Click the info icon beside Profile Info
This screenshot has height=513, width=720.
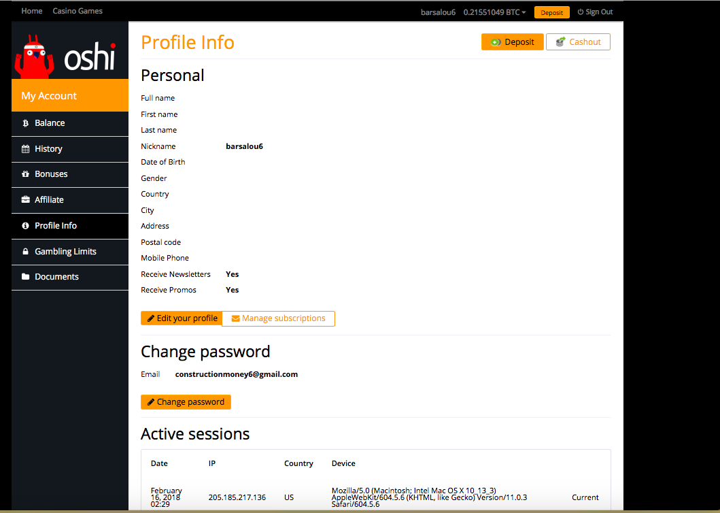click(x=26, y=226)
